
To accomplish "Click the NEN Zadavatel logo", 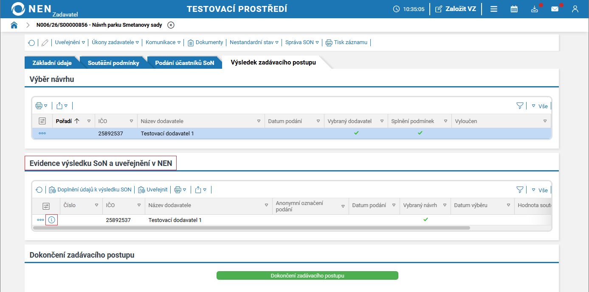I will pyautogui.click(x=45, y=9).
